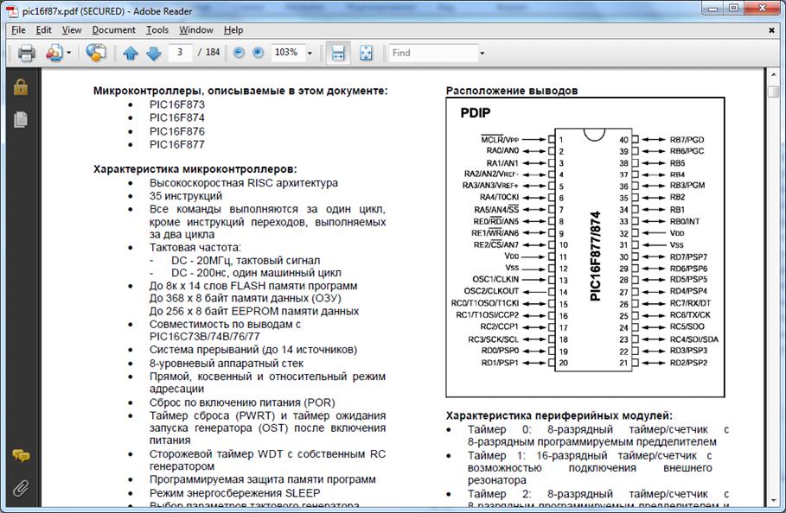Open the Comments panel icon in sidebar
The height and width of the screenshot is (513, 786).
[x=21, y=455]
